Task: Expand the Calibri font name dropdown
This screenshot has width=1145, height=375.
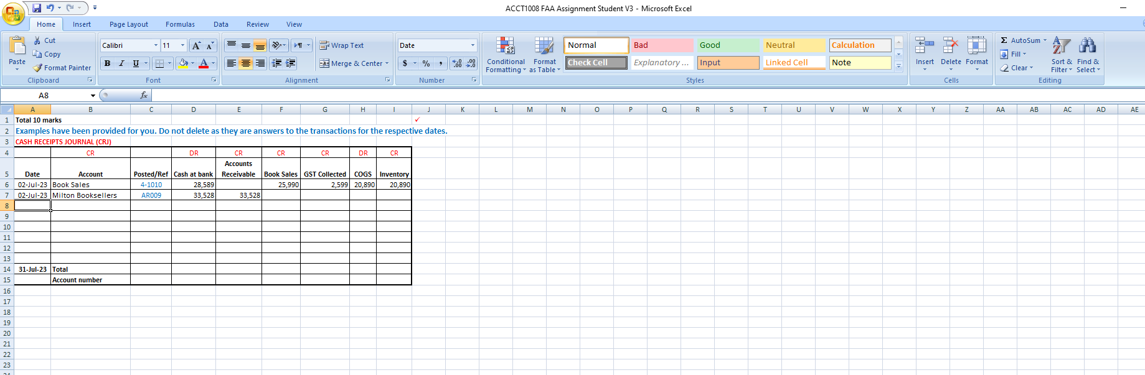Action: coord(156,45)
